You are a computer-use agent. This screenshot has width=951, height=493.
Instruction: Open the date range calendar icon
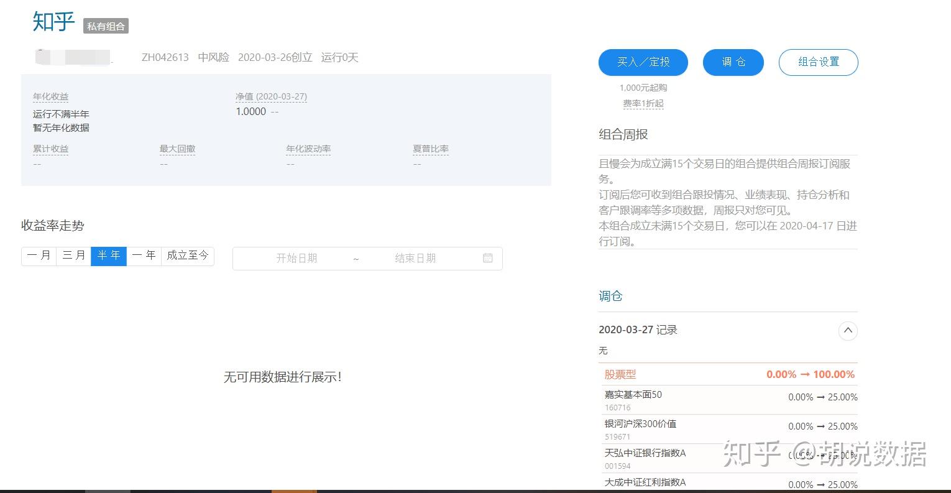[488, 258]
